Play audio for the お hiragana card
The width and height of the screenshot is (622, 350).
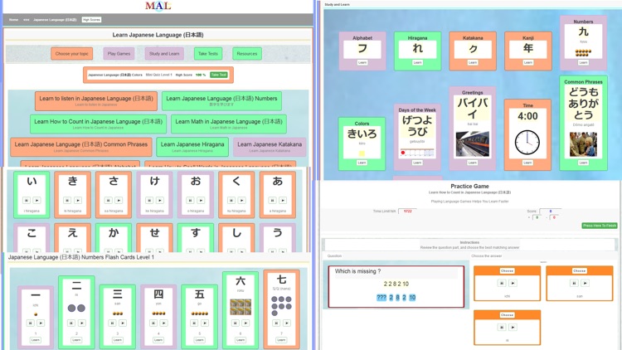coord(202,201)
